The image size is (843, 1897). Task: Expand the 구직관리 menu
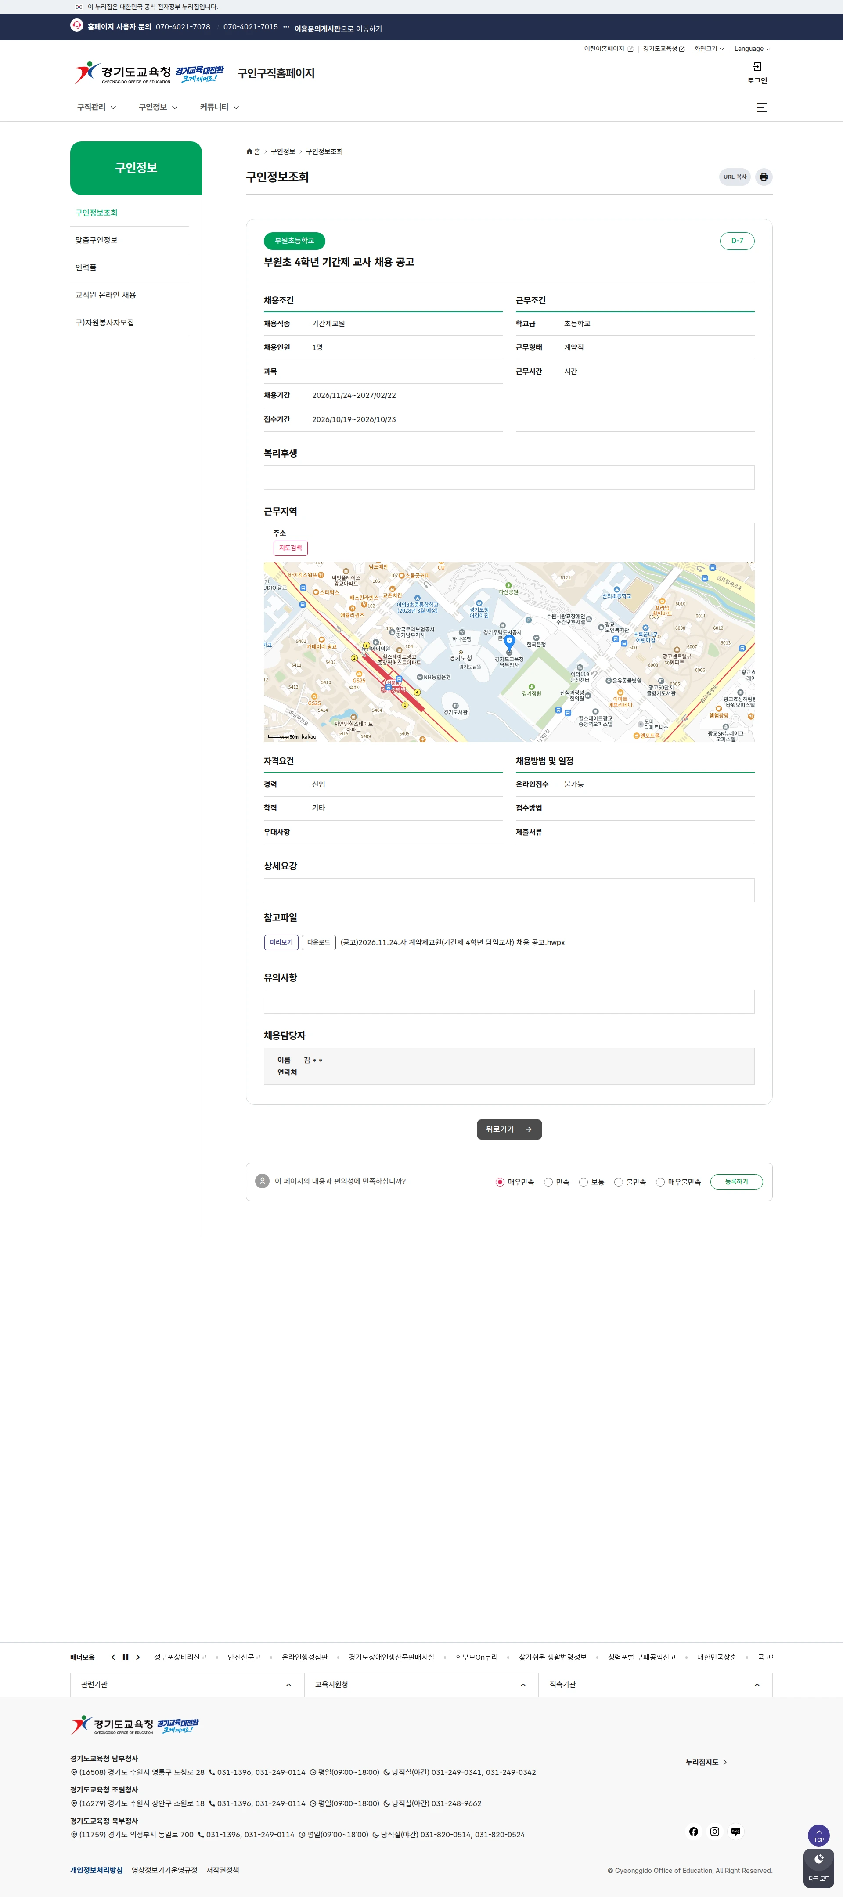pos(97,108)
